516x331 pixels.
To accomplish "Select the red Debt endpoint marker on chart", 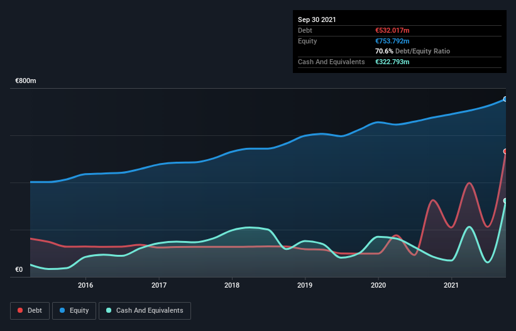I will pos(505,152).
